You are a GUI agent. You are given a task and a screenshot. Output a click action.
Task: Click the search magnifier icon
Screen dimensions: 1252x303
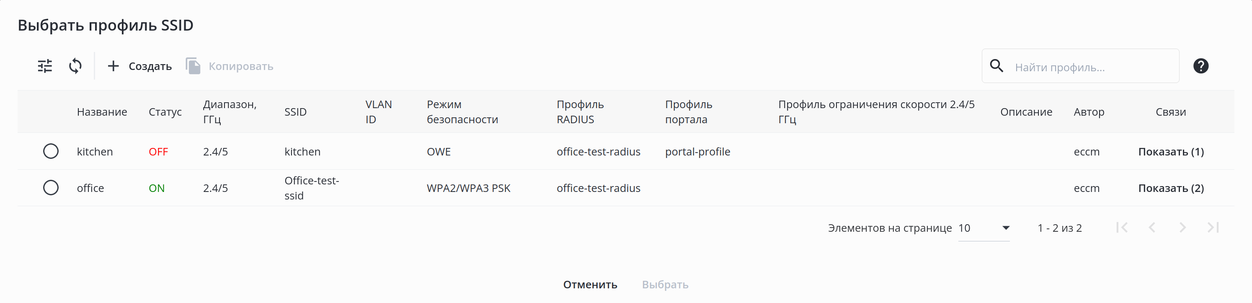point(996,66)
